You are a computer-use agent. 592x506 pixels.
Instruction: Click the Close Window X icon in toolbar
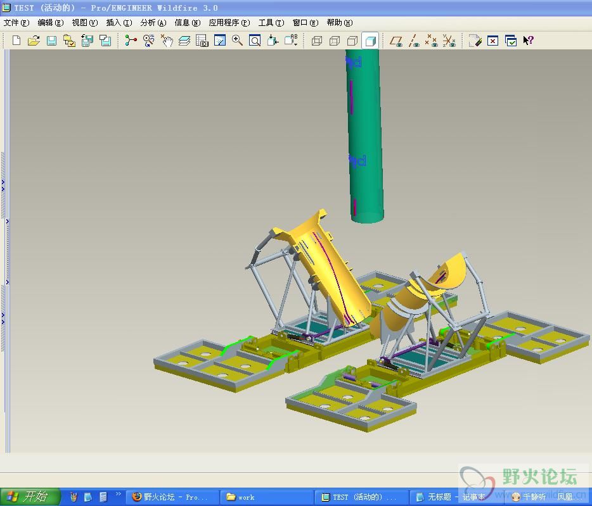pos(492,41)
